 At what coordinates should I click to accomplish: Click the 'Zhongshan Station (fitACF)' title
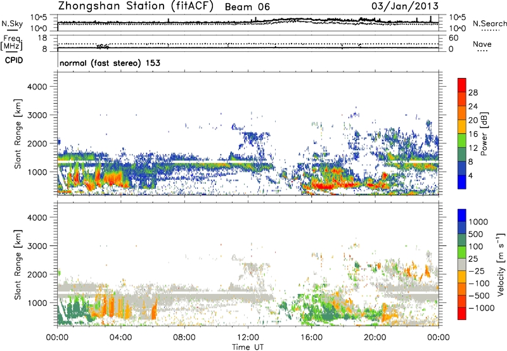click(136, 6)
